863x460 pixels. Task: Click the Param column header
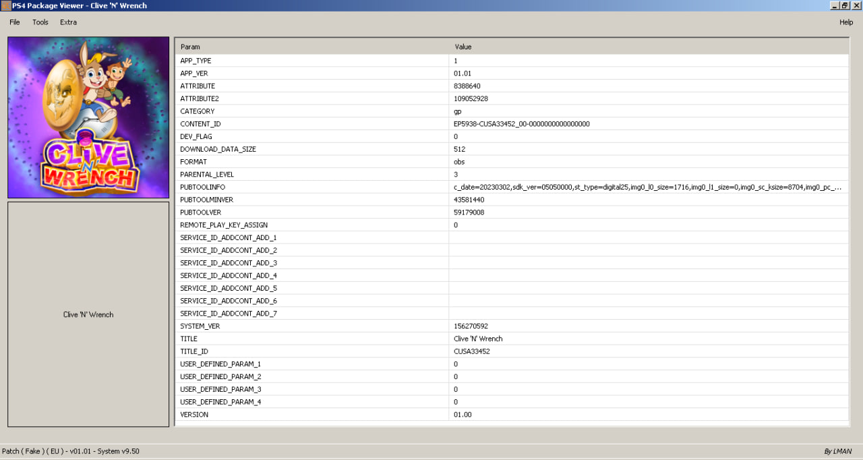(x=312, y=47)
